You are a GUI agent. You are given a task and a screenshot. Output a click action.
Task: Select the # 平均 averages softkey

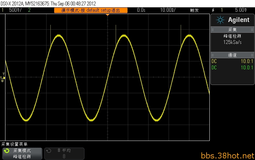point(64,154)
